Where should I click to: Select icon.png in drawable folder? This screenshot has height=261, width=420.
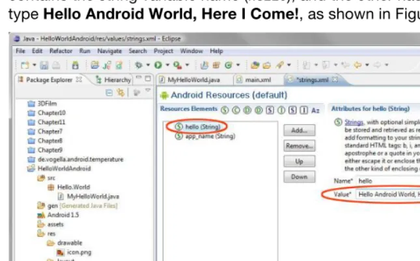[74, 252]
